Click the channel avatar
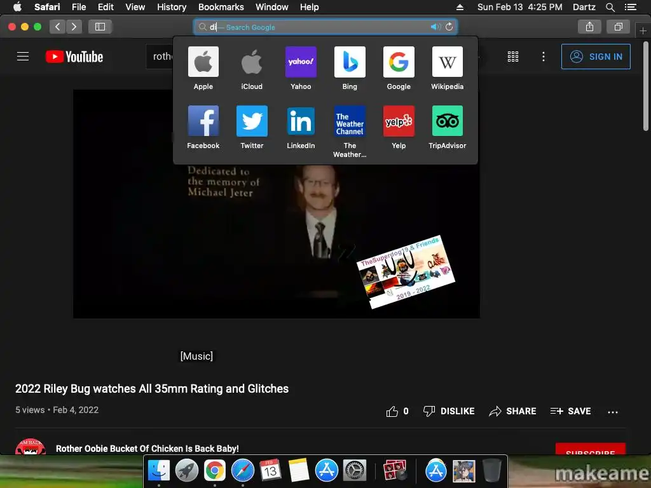651x488 pixels. tap(31, 447)
